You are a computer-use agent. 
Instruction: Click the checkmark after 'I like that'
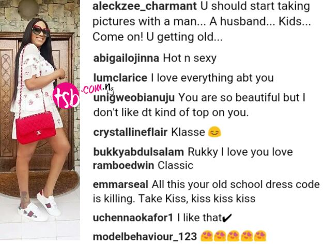227,218
